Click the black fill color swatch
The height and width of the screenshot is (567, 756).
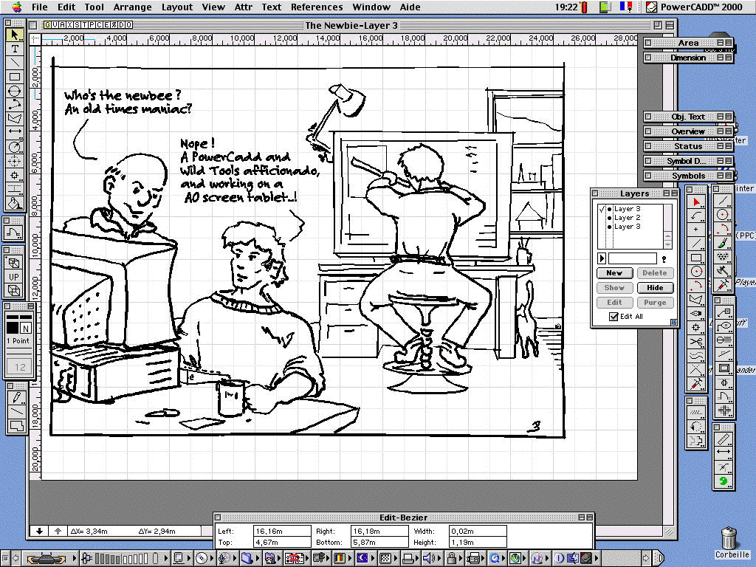(13, 329)
